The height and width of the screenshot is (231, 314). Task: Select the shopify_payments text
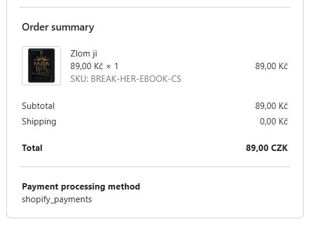tap(57, 199)
